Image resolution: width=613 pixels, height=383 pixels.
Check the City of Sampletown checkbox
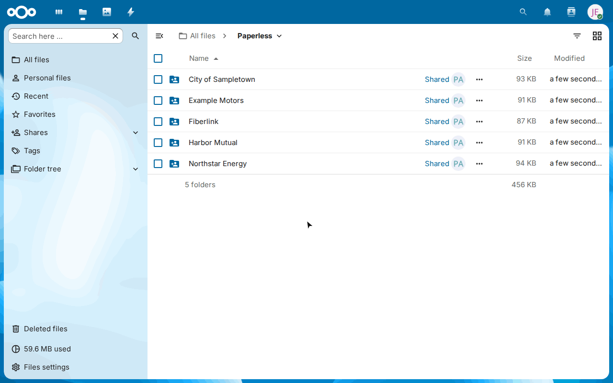point(158,79)
